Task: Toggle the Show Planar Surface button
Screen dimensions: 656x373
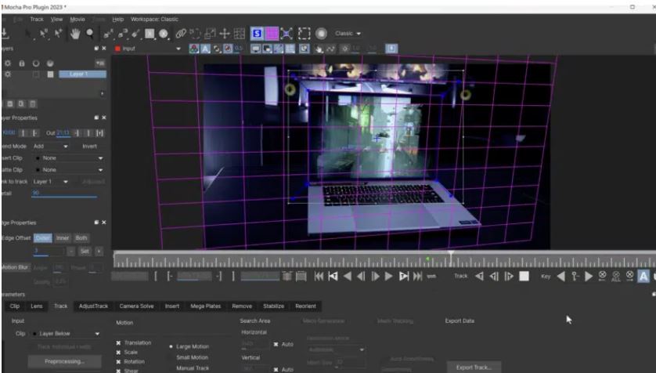Action: (257, 34)
